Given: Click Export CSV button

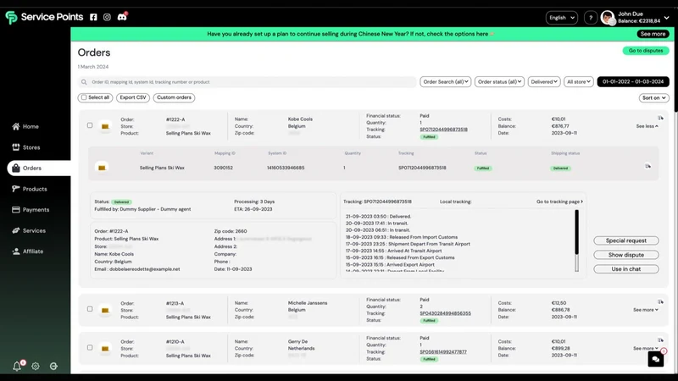Looking at the screenshot, I should [133, 97].
